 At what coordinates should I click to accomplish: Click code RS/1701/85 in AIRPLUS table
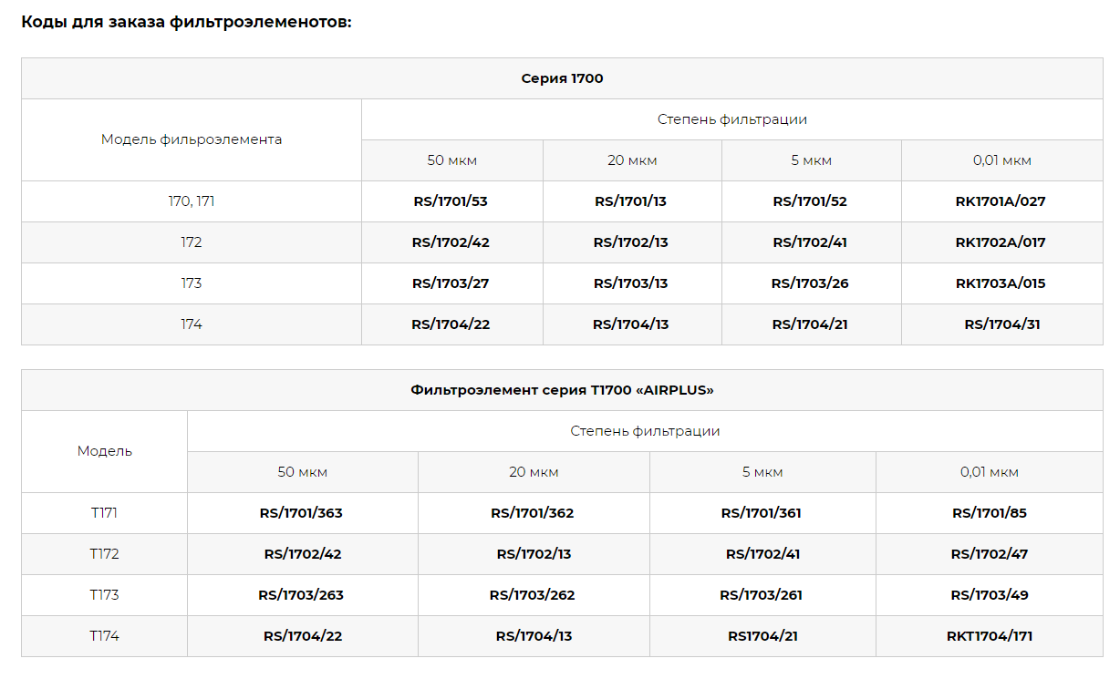[x=990, y=513]
